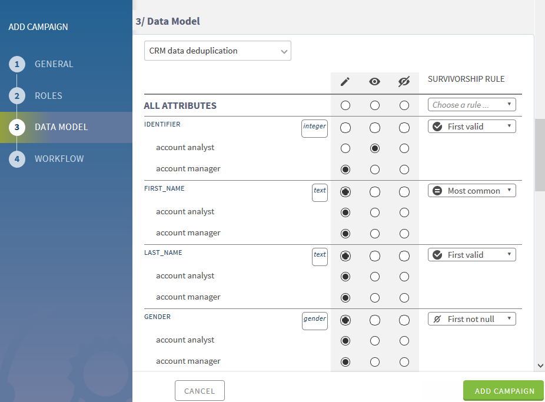Click the gender type badge for GENDER
This screenshot has width=545, height=402.
pyautogui.click(x=314, y=320)
